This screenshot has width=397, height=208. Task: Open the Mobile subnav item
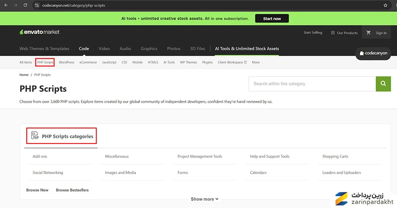137,63
